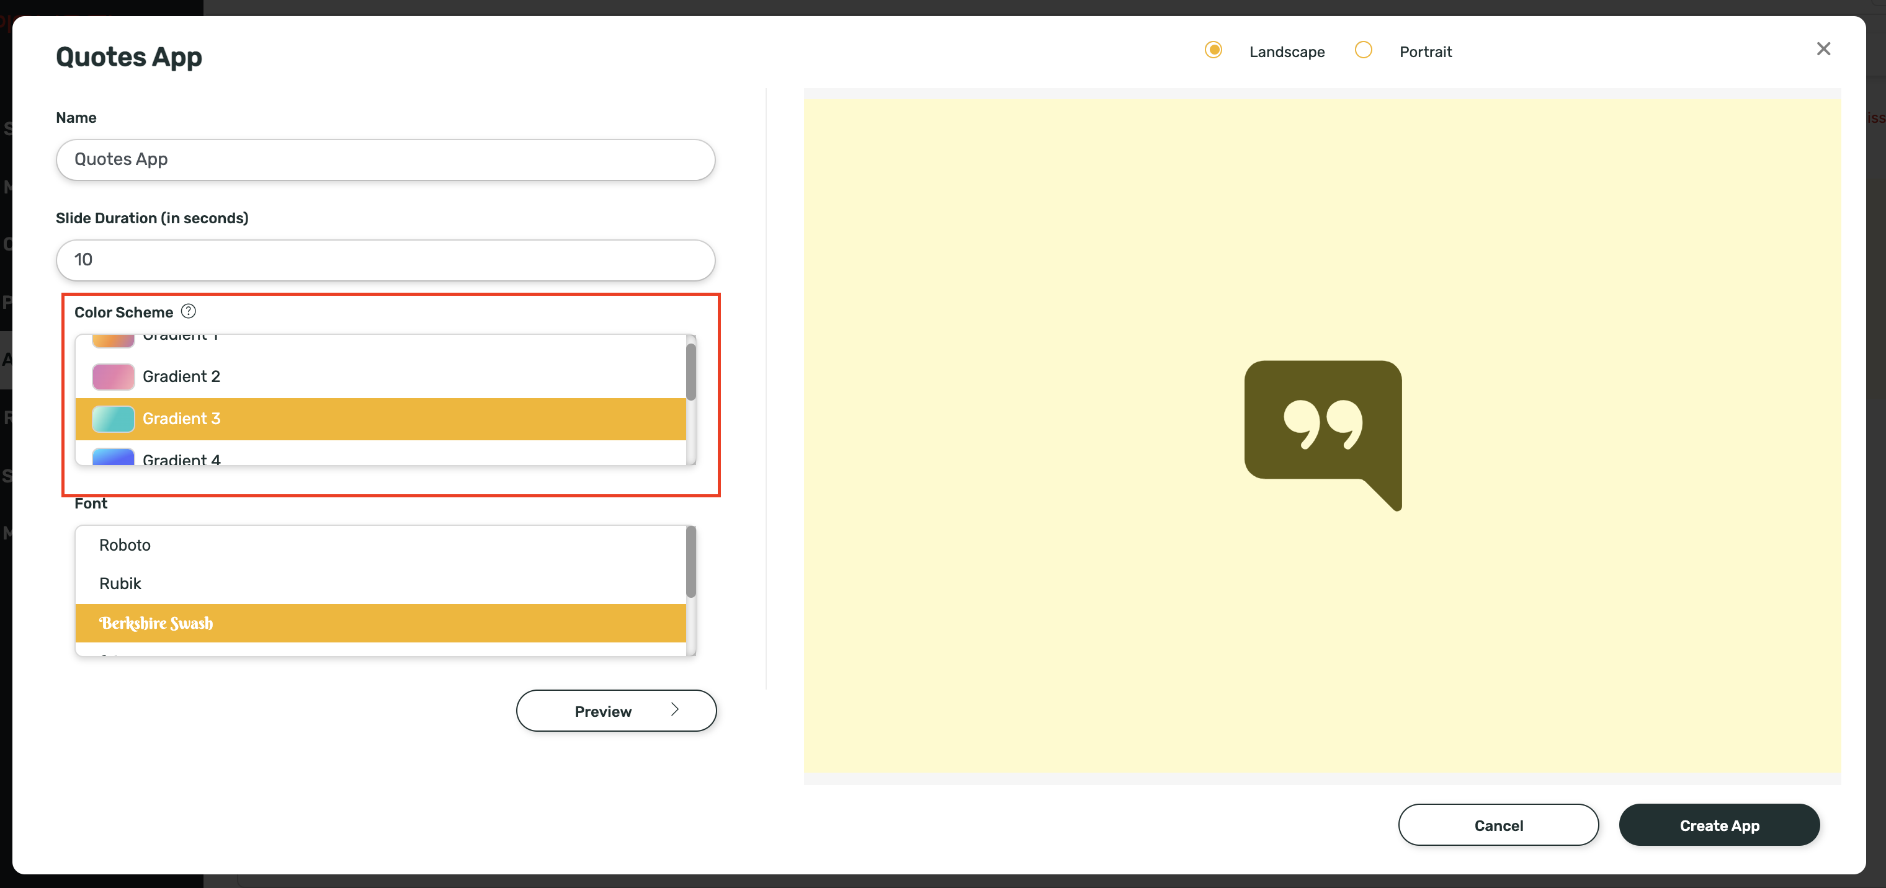The width and height of the screenshot is (1886, 888).
Task: Click the Slide Duration input field
Action: coord(385,260)
